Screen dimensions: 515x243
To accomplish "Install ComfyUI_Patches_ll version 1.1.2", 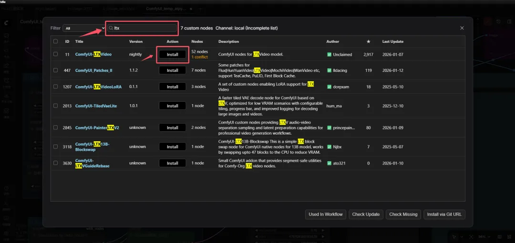I will click(x=173, y=70).
